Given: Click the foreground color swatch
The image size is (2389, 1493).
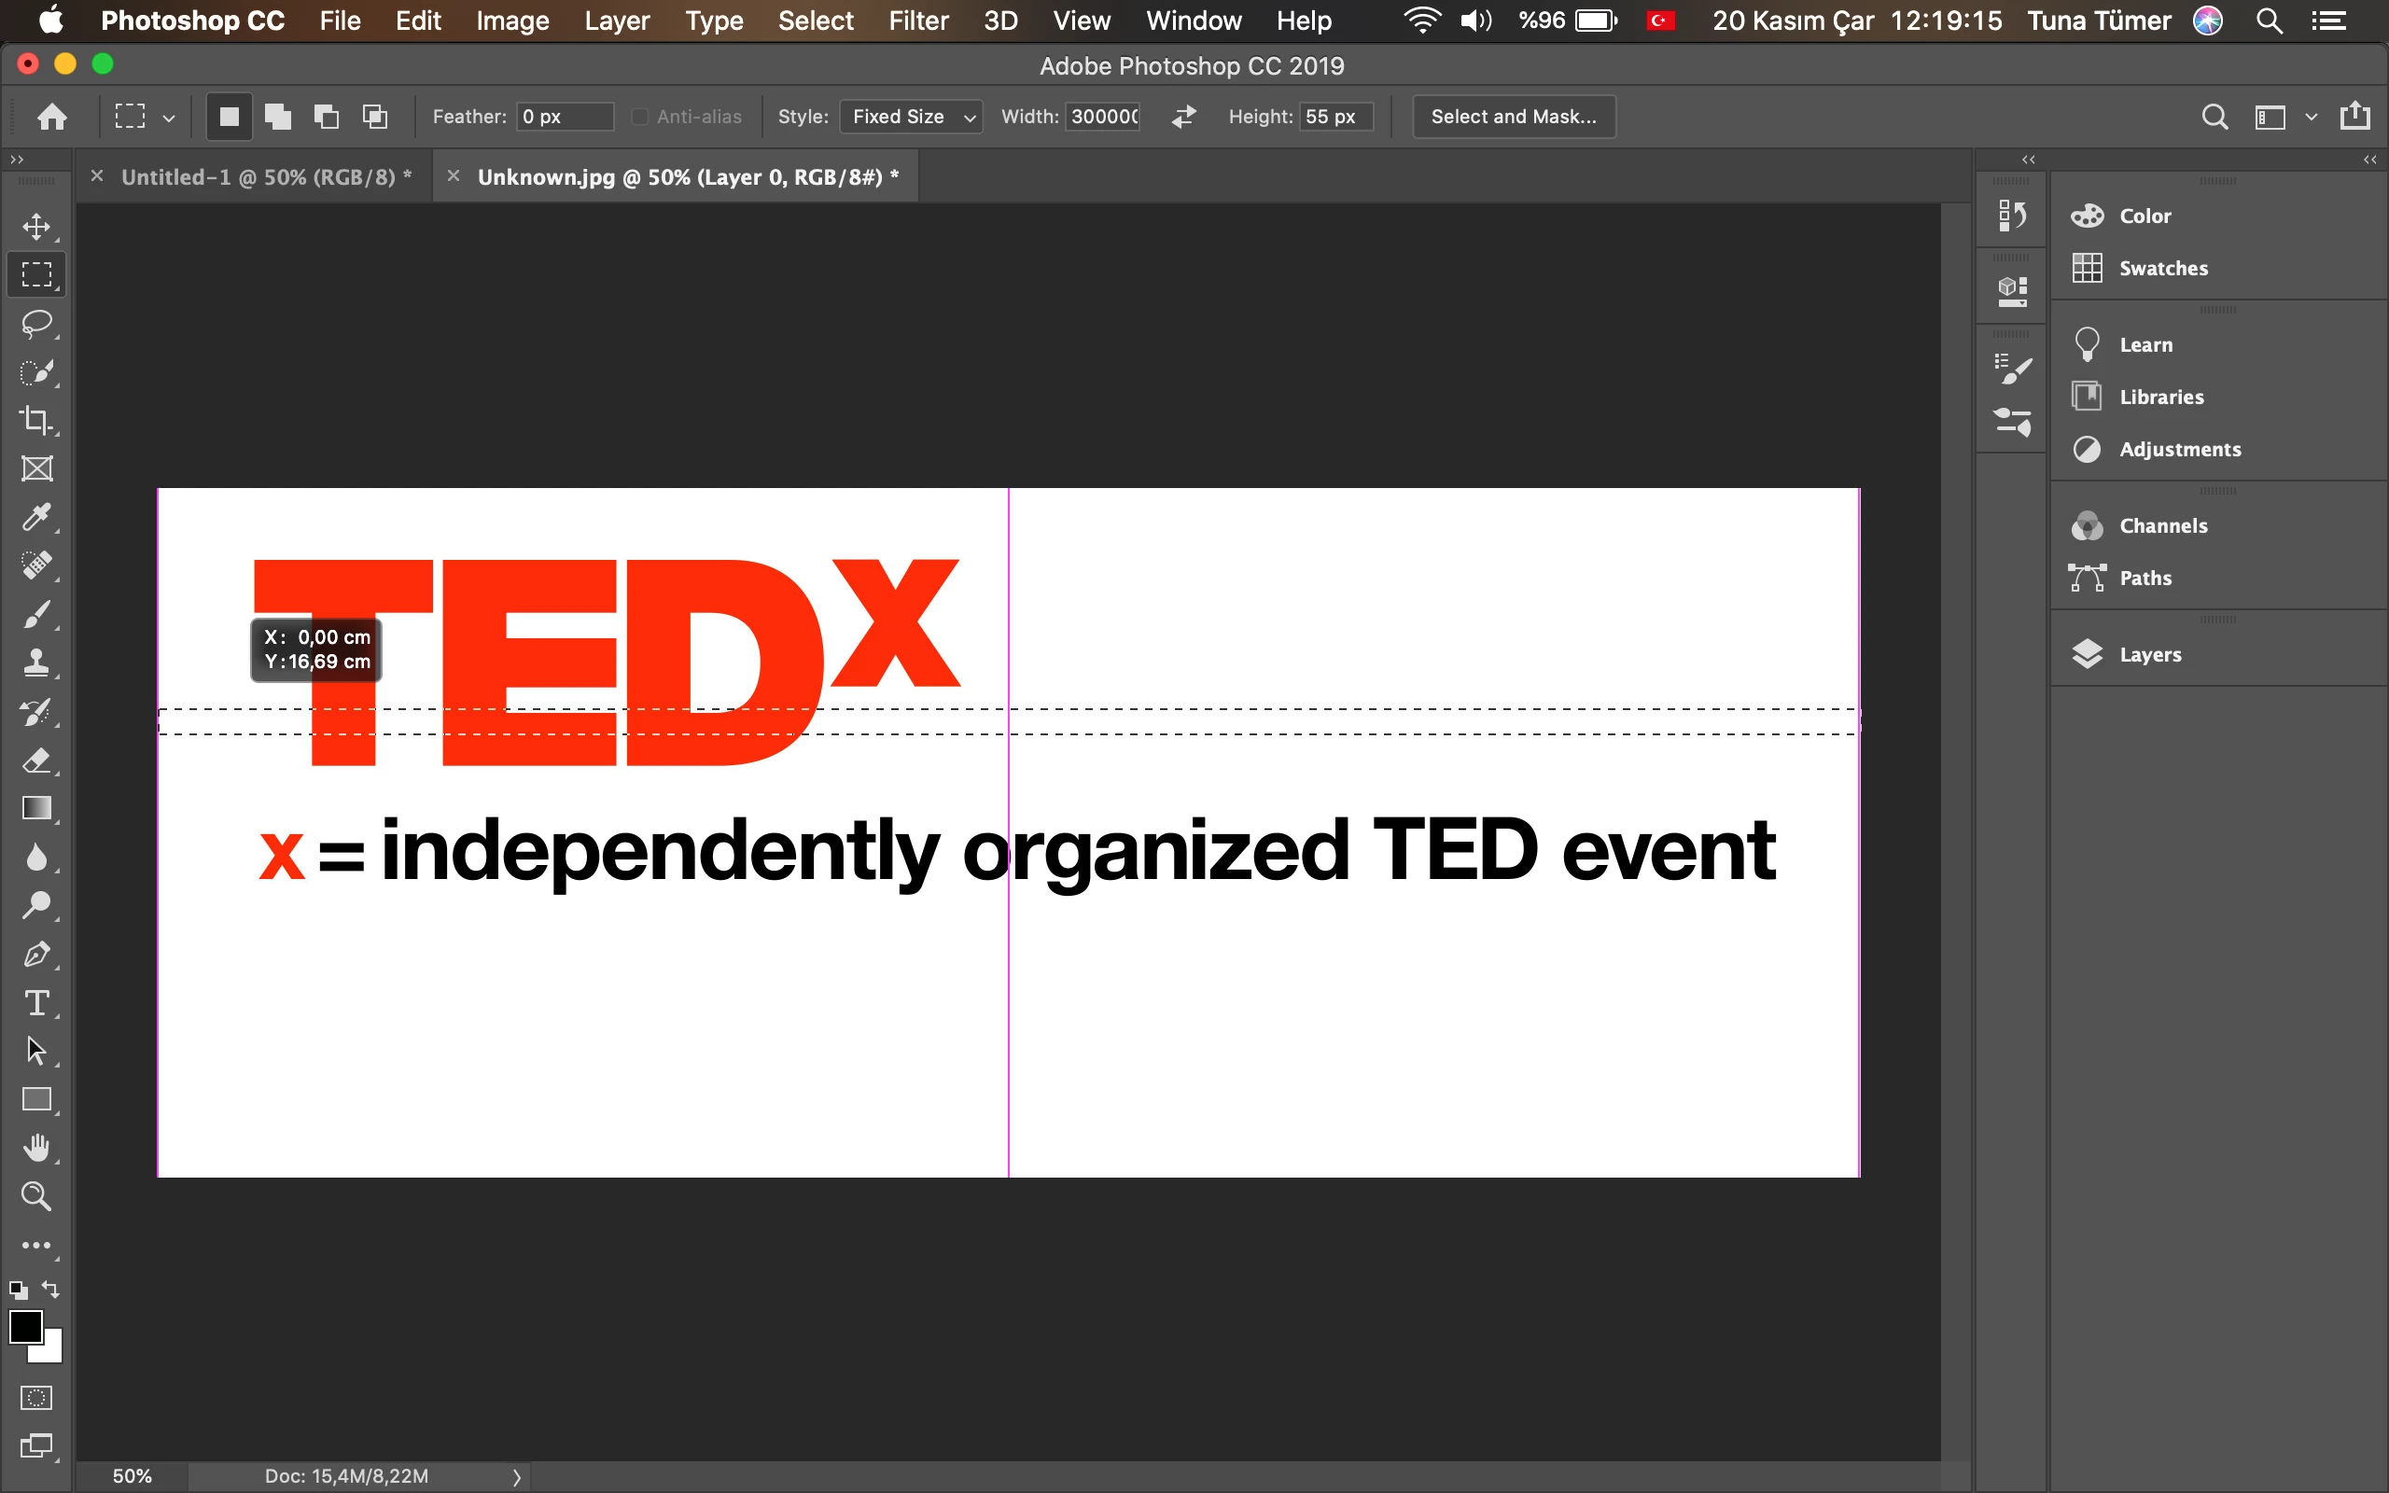Looking at the screenshot, I should [x=24, y=1327].
